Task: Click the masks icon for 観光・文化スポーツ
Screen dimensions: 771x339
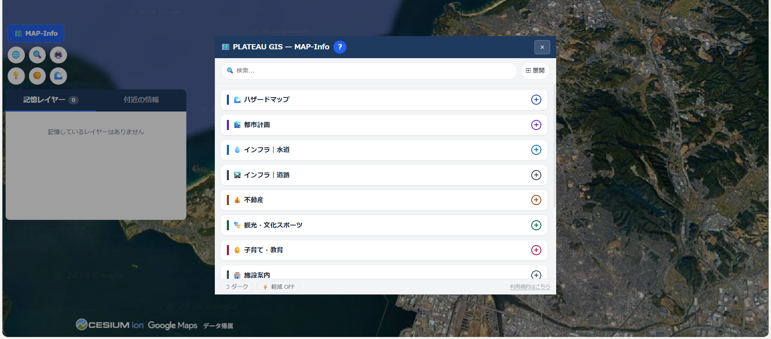Action: coord(237,225)
